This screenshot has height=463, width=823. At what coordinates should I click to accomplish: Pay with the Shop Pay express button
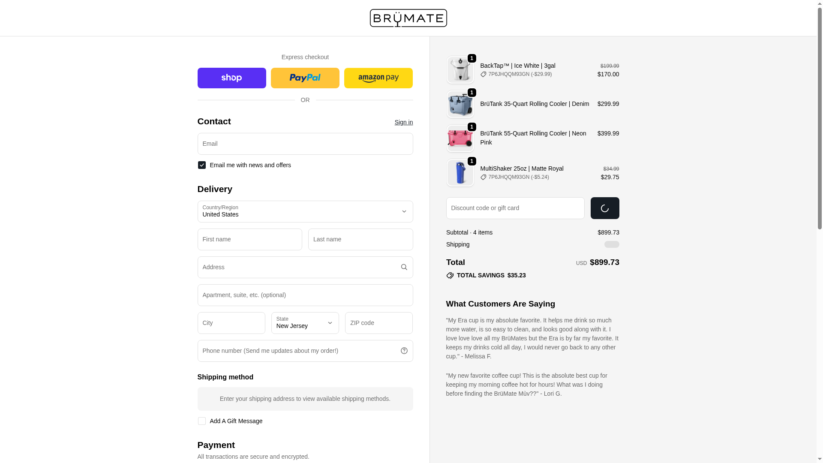click(x=231, y=78)
